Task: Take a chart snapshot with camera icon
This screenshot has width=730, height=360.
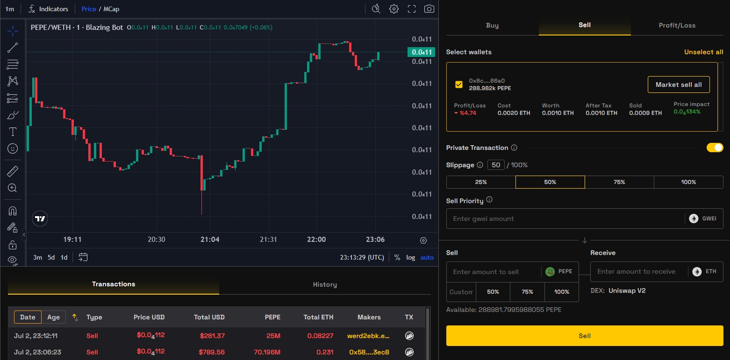Action: tap(429, 9)
